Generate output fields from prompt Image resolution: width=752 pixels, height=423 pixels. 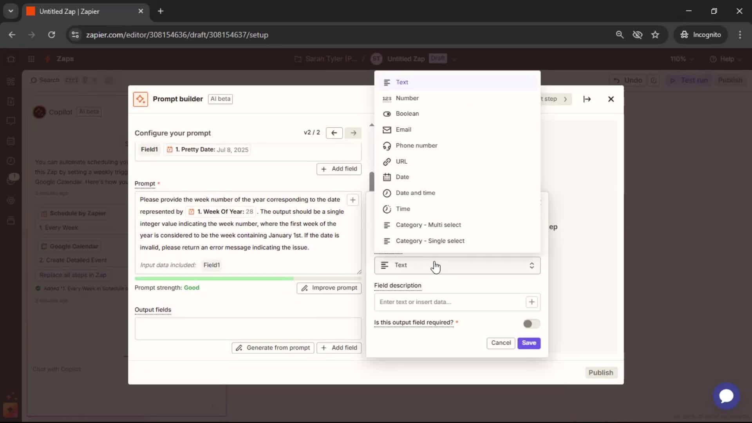pos(273,348)
